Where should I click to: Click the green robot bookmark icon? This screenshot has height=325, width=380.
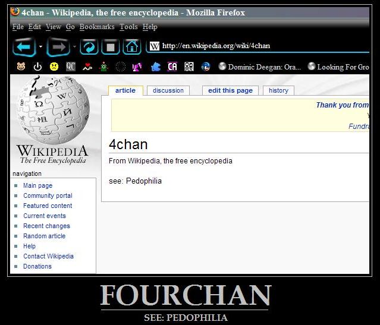103,67
